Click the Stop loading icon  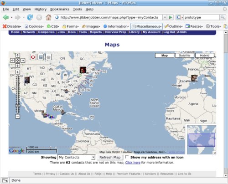pyautogui.click(x=39, y=17)
